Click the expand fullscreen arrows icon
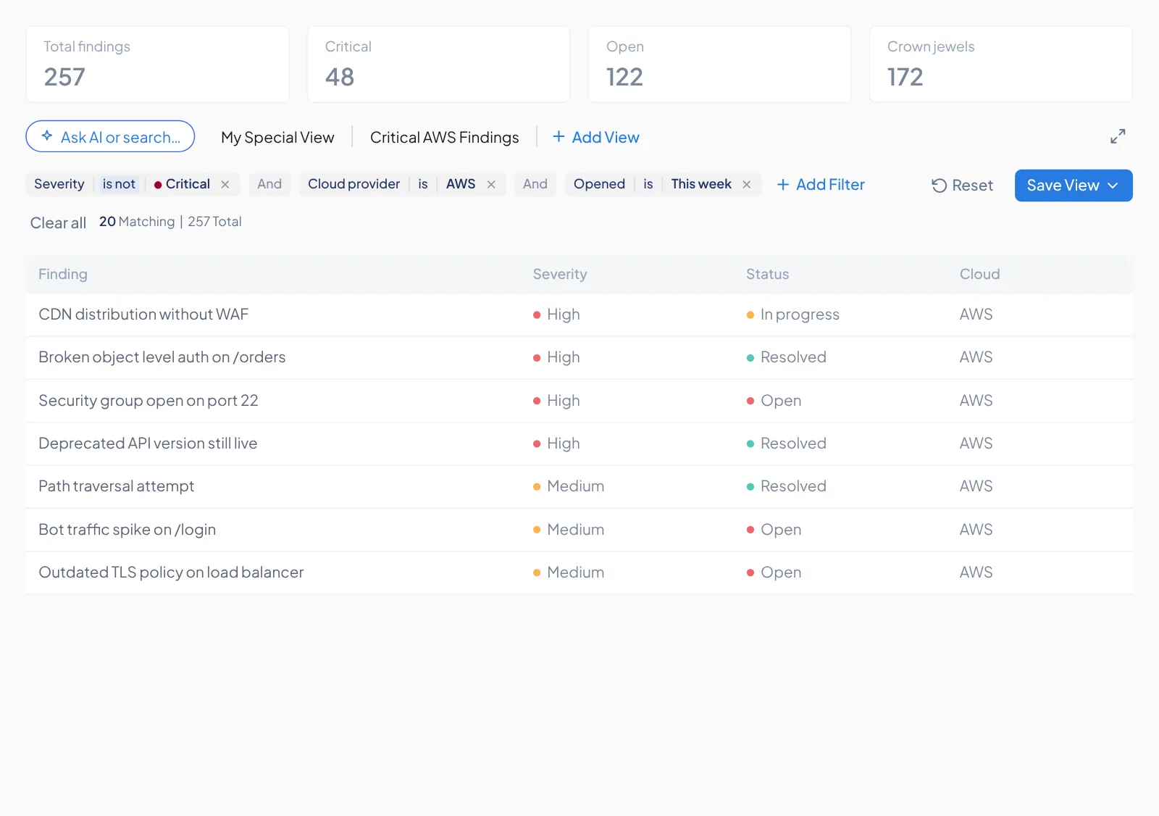The image size is (1159, 816). click(1118, 136)
